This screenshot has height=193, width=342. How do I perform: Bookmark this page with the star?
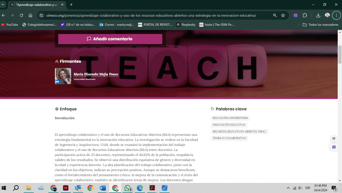[x=283, y=15]
